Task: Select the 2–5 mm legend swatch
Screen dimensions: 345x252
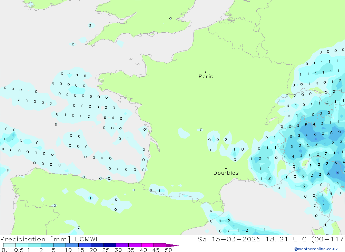Action: tap(47, 245)
